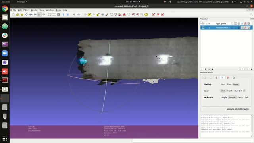254x143 pixels.
Task: Take a snapshot with the camera icon
Action: (35, 15)
